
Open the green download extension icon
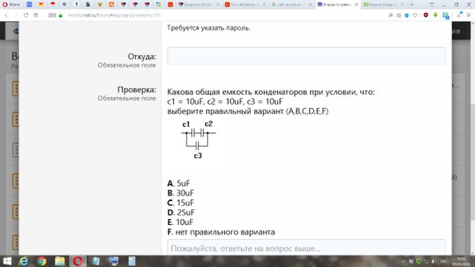point(436,15)
